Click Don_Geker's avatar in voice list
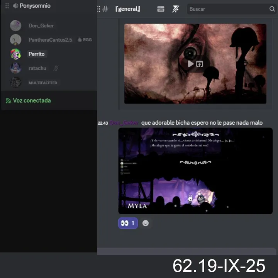The width and height of the screenshot is (278, 278). pos(15,25)
